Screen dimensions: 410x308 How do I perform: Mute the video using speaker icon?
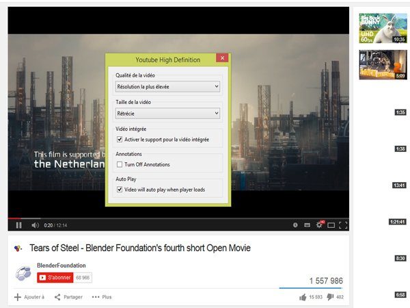(x=35, y=225)
